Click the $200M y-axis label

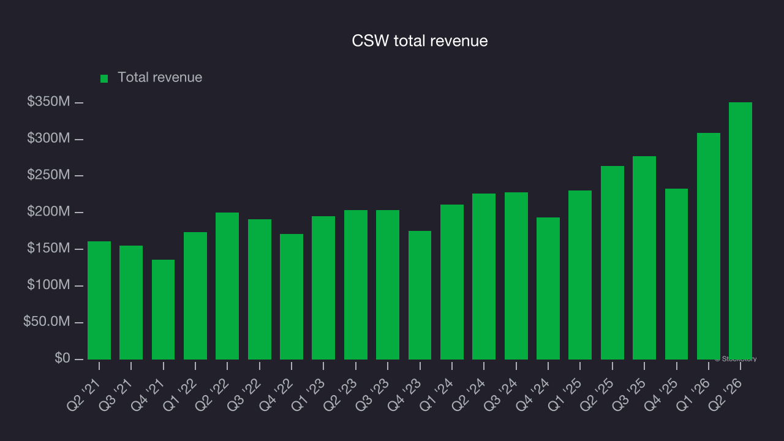[48, 213]
